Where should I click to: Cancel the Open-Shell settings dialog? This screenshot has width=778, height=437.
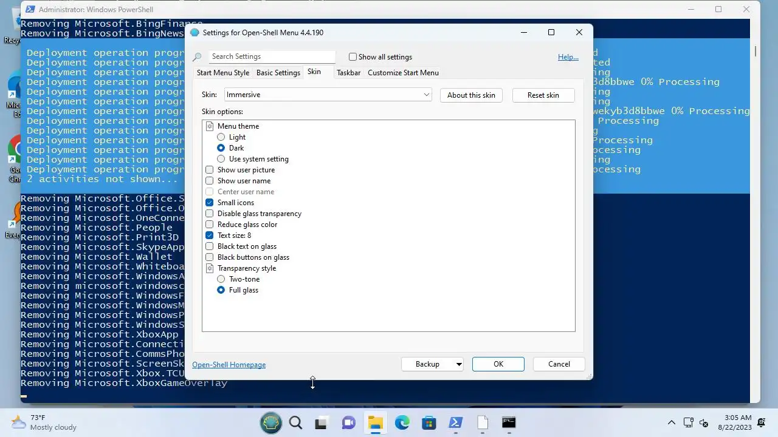[559, 364]
